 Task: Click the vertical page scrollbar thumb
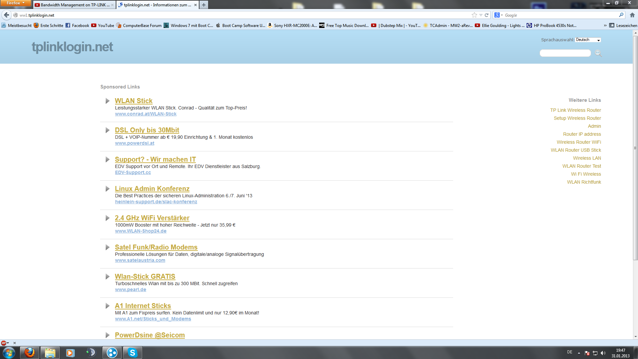635,148
